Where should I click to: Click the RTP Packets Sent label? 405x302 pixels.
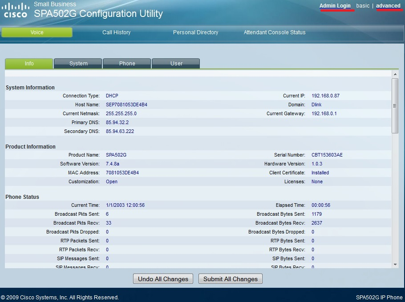pyautogui.click(x=80, y=241)
